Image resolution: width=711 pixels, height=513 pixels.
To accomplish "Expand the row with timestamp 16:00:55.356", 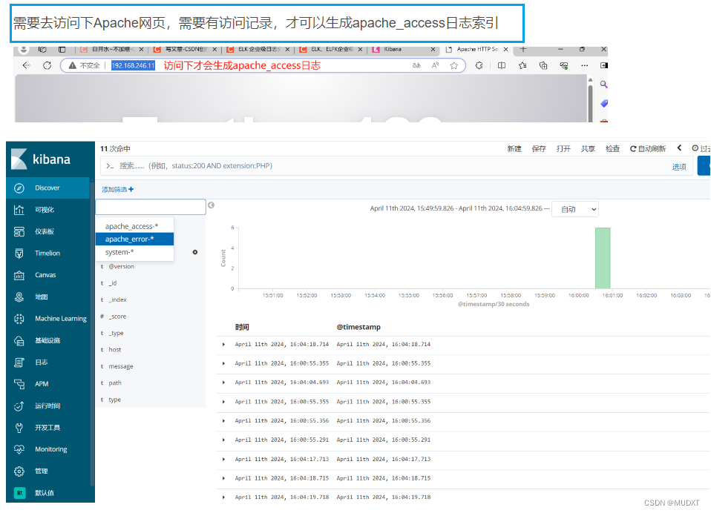I will (x=223, y=421).
